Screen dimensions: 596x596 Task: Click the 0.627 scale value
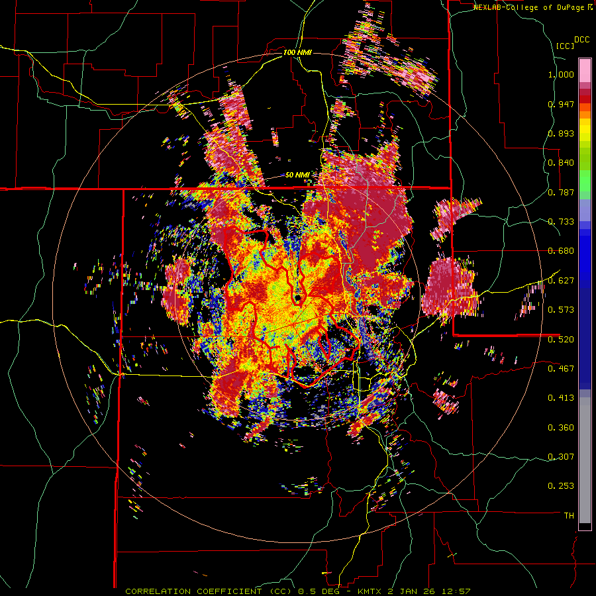coord(561,281)
